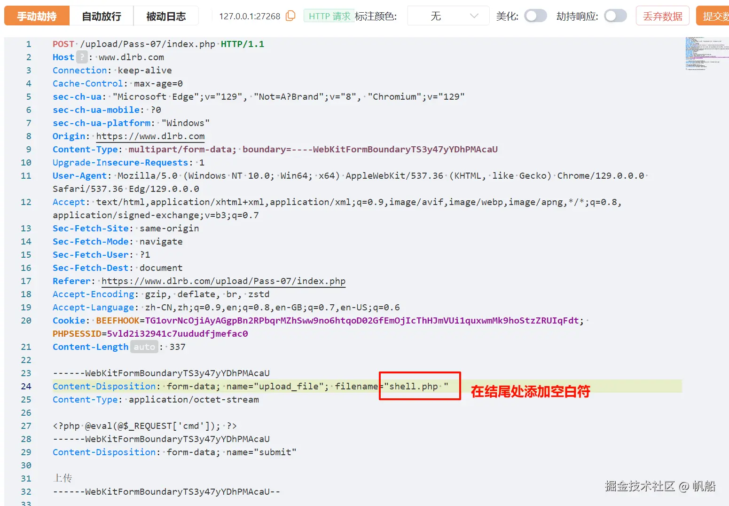The image size is (729, 506).
Task: Click the auto tag beside Content-Length
Action: (144, 347)
